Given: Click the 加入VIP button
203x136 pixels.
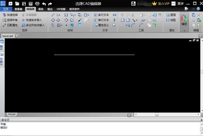Looking at the screenshot, I should (x=161, y=3).
